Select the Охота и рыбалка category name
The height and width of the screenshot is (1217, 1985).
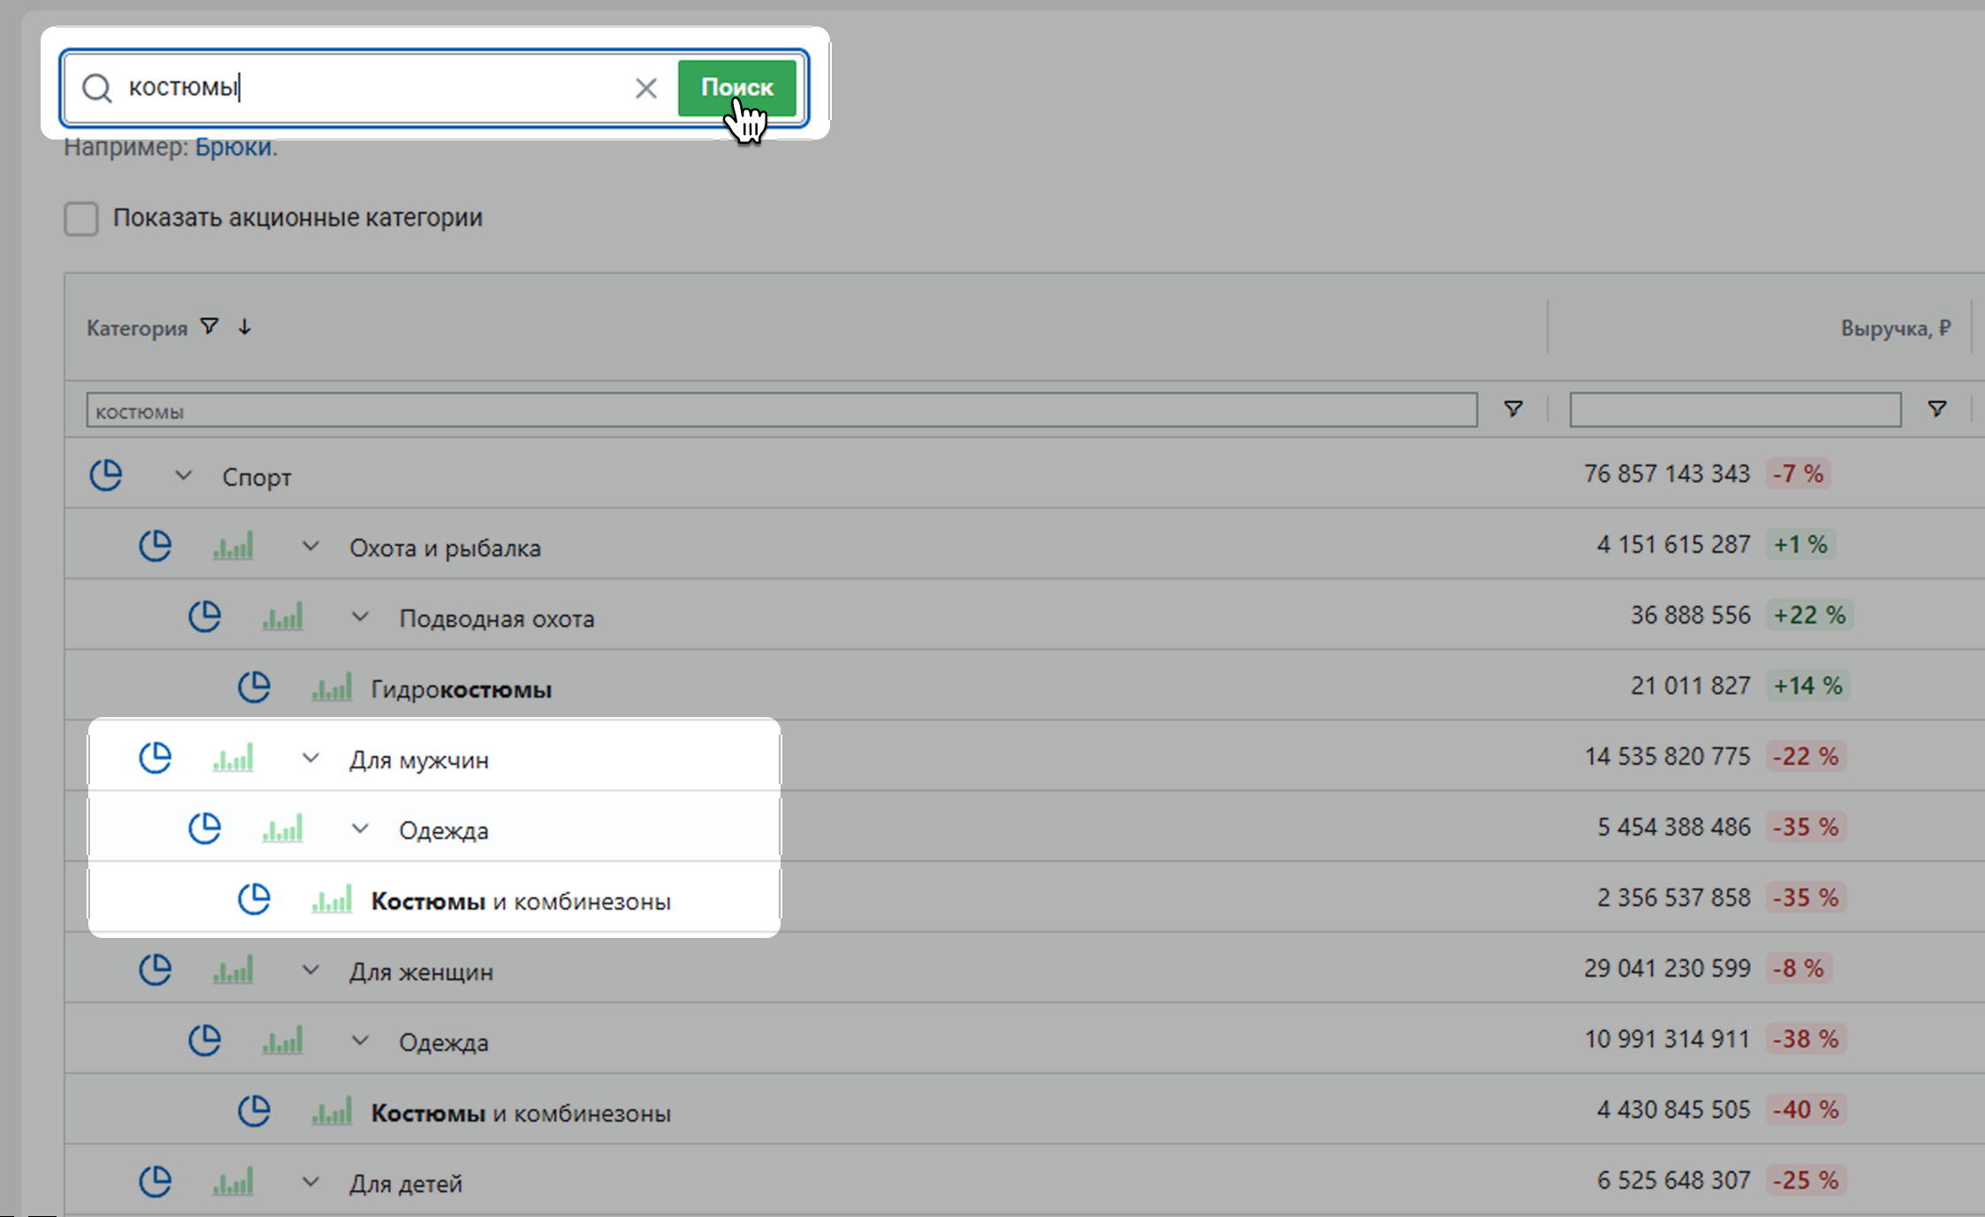[x=445, y=548]
